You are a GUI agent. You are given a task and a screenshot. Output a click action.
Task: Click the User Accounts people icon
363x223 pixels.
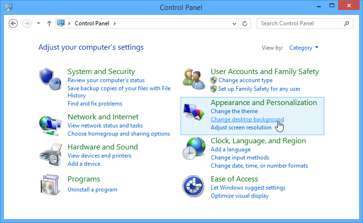(194, 78)
